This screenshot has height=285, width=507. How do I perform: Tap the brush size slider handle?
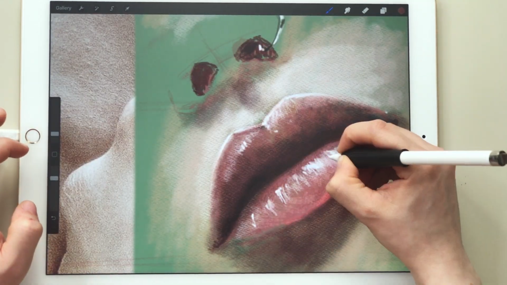tap(55, 134)
